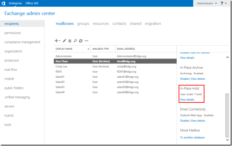This screenshot has width=232, height=146.
Task: Open the help question mark menu
Action: point(223,3)
